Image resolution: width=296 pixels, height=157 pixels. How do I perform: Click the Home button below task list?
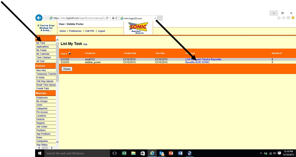tap(67, 69)
